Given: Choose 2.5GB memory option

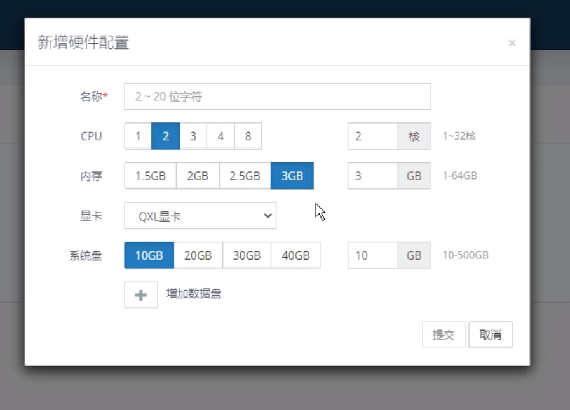Looking at the screenshot, I should (x=245, y=176).
